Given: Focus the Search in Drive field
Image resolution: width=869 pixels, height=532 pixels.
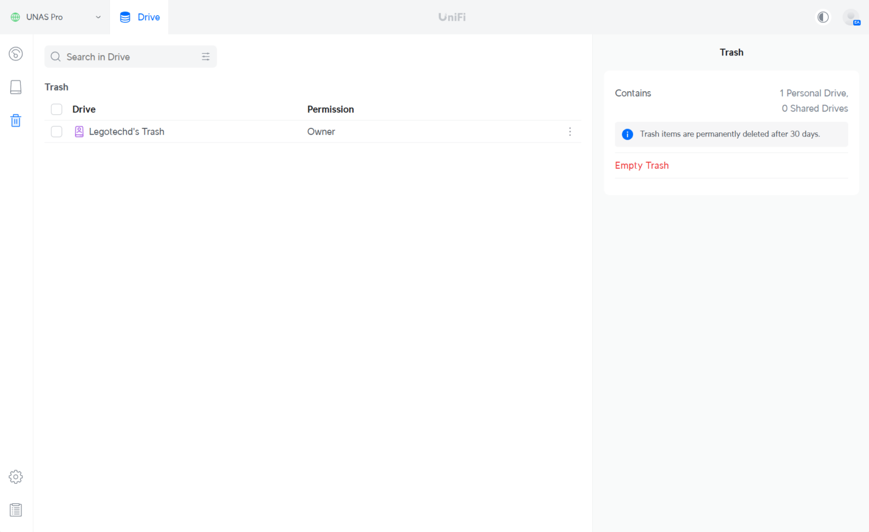Looking at the screenshot, I should pyautogui.click(x=131, y=57).
